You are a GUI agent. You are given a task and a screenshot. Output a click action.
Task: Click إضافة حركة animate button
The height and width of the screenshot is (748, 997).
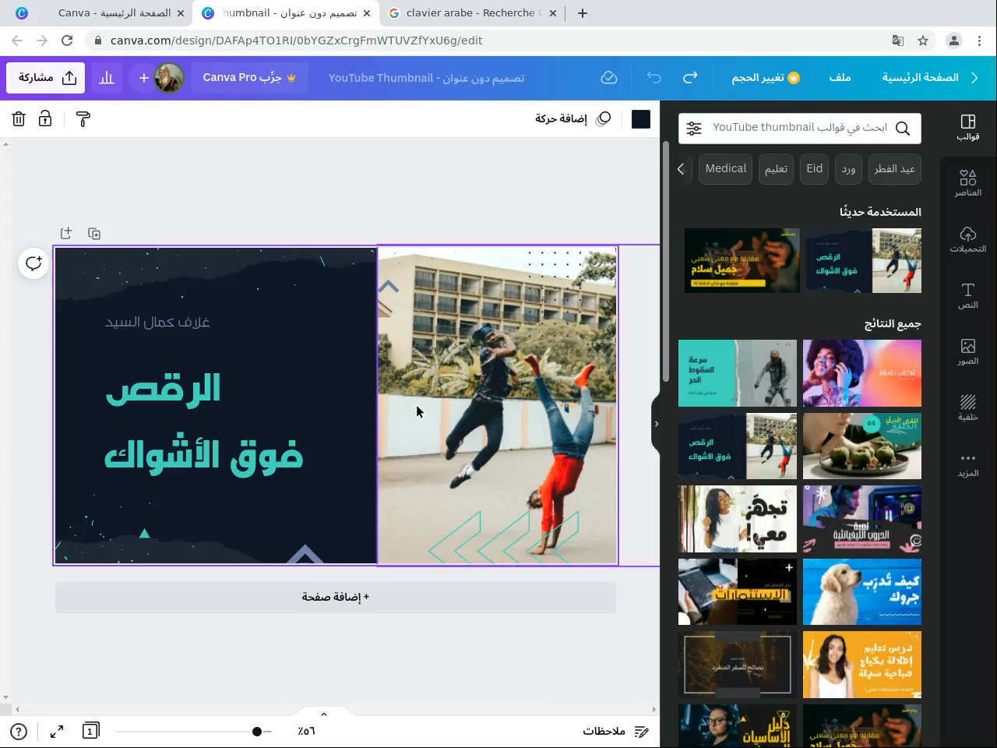tap(573, 118)
